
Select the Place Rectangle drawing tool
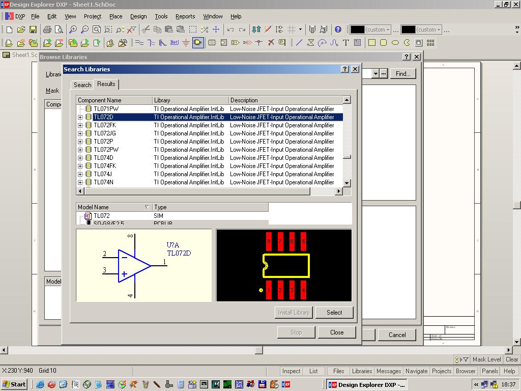point(372,43)
